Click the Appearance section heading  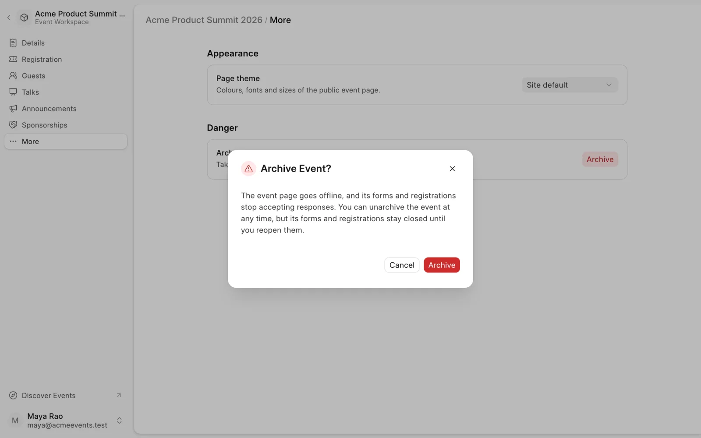pos(233,53)
